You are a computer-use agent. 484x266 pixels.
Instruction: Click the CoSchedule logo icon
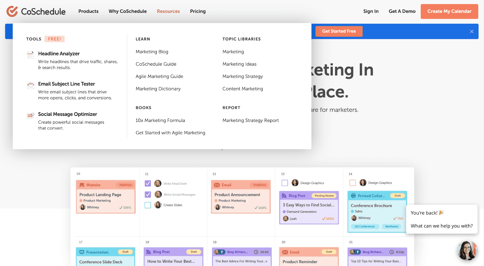[12, 11]
